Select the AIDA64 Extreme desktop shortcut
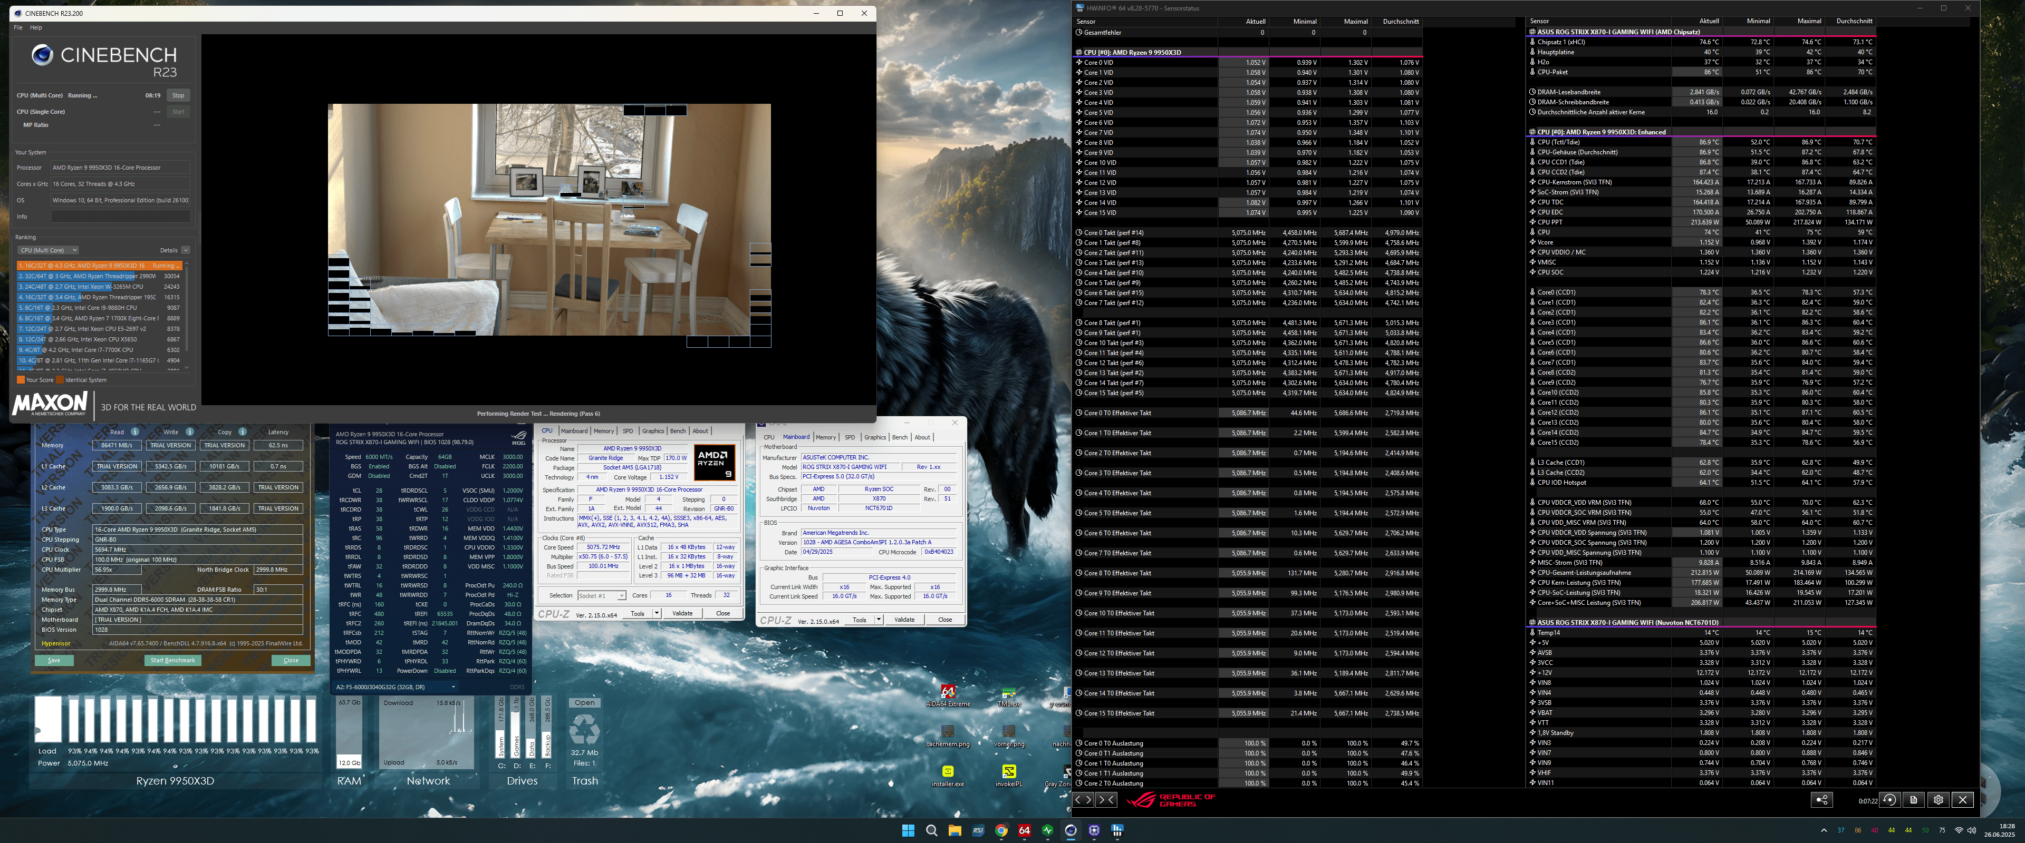The height and width of the screenshot is (843, 2025). 948,696
